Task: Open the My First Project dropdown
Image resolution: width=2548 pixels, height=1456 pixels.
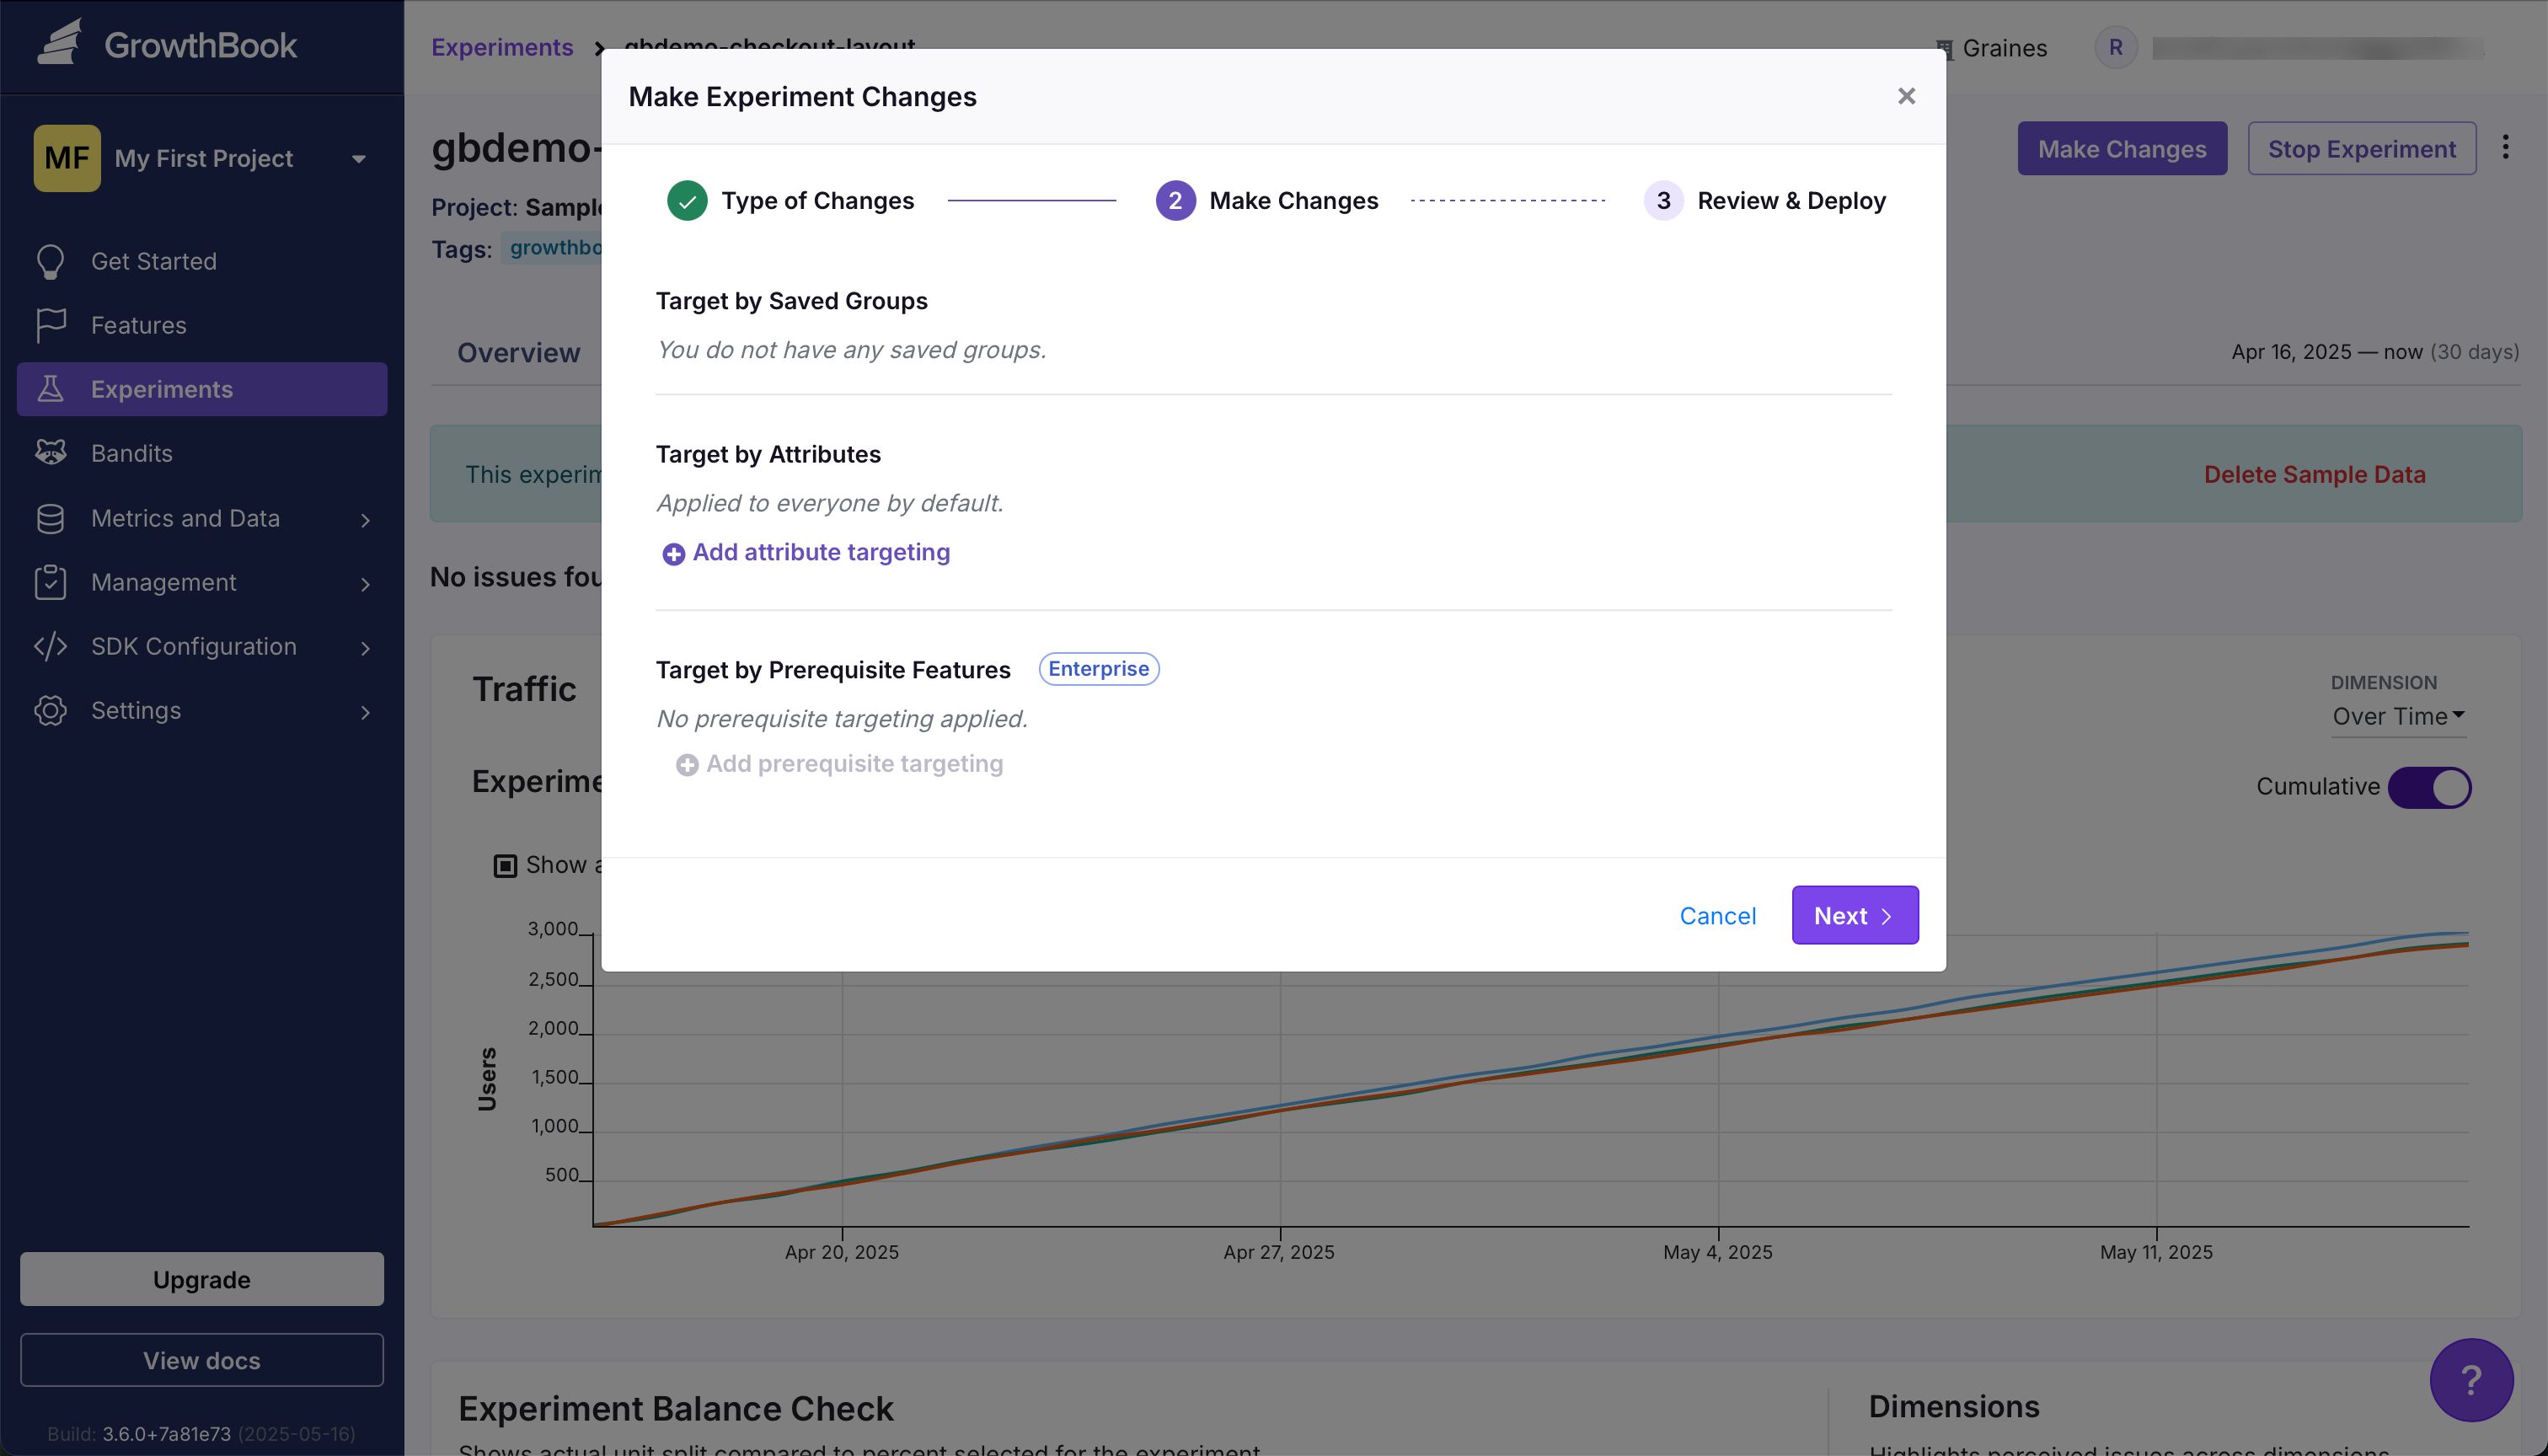Action: point(203,158)
